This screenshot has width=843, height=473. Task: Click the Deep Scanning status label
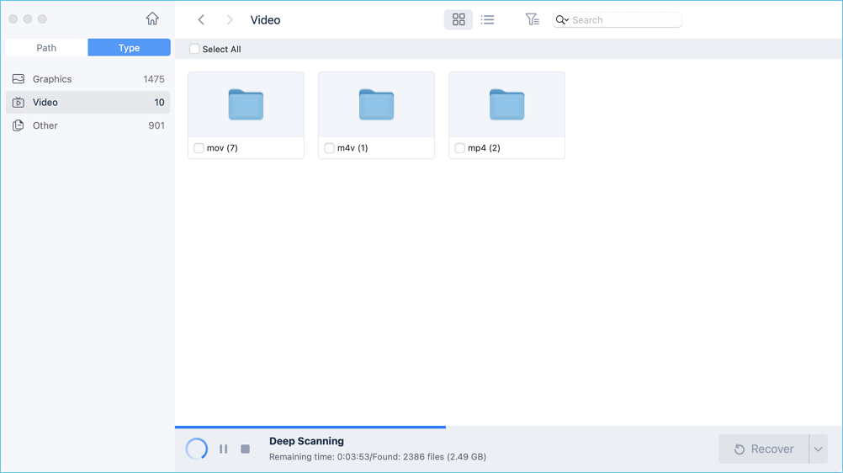[306, 441]
